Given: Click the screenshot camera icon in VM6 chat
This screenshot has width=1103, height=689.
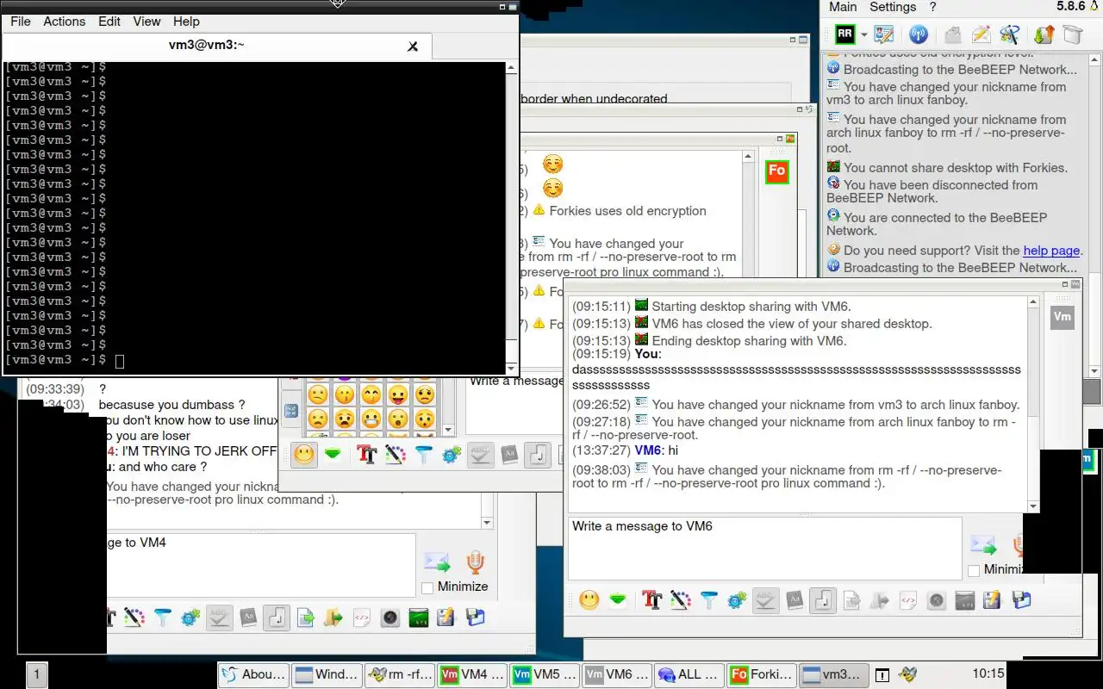Looking at the screenshot, I should tap(936, 600).
